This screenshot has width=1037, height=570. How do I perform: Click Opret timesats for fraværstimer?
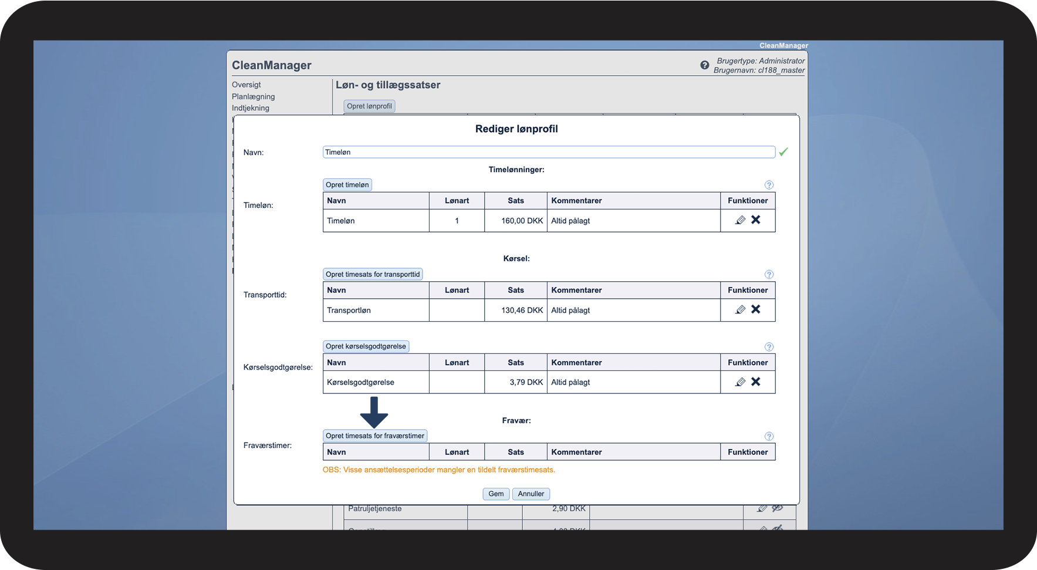point(375,436)
